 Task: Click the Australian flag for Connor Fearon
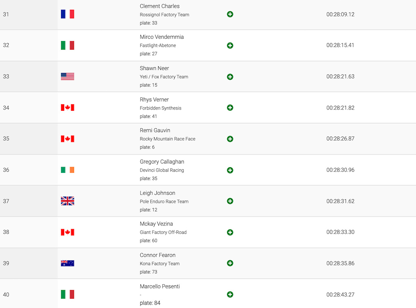[x=67, y=263]
